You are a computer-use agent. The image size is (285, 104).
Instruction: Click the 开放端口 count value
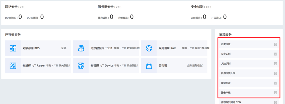[x=225, y=17]
